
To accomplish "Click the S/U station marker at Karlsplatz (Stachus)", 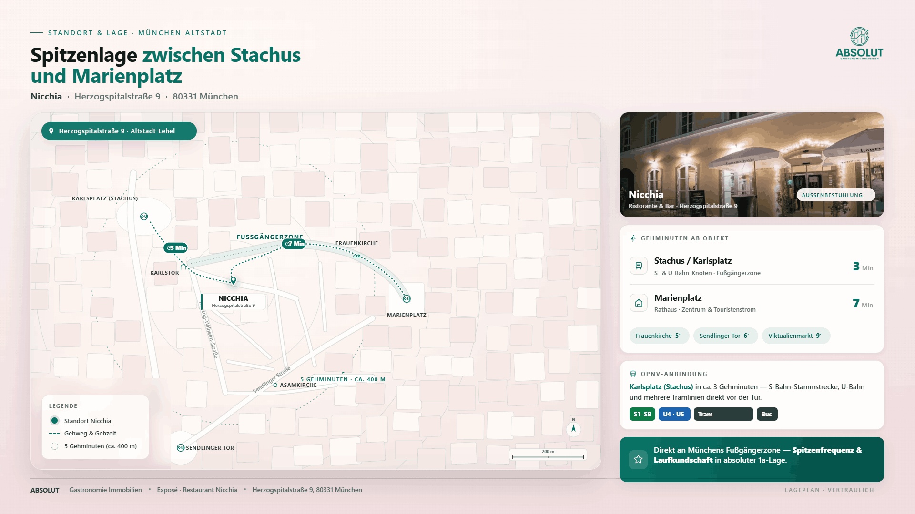I will coord(144,217).
